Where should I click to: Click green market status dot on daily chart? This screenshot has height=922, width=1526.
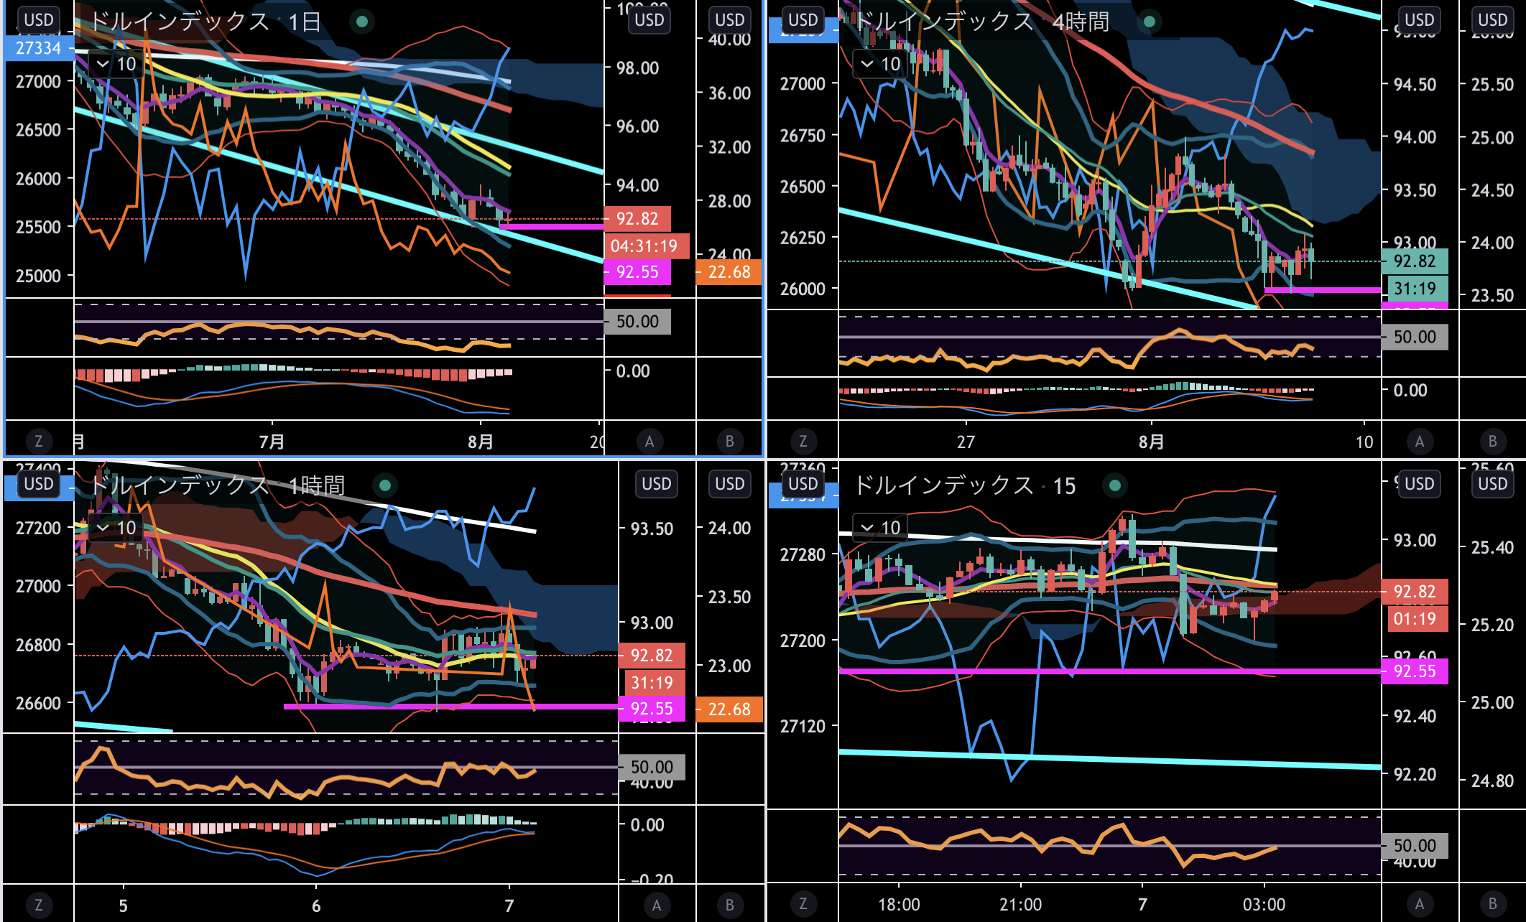click(x=362, y=22)
